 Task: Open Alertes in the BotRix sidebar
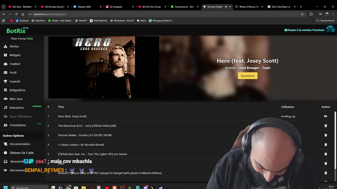(x=14, y=46)
